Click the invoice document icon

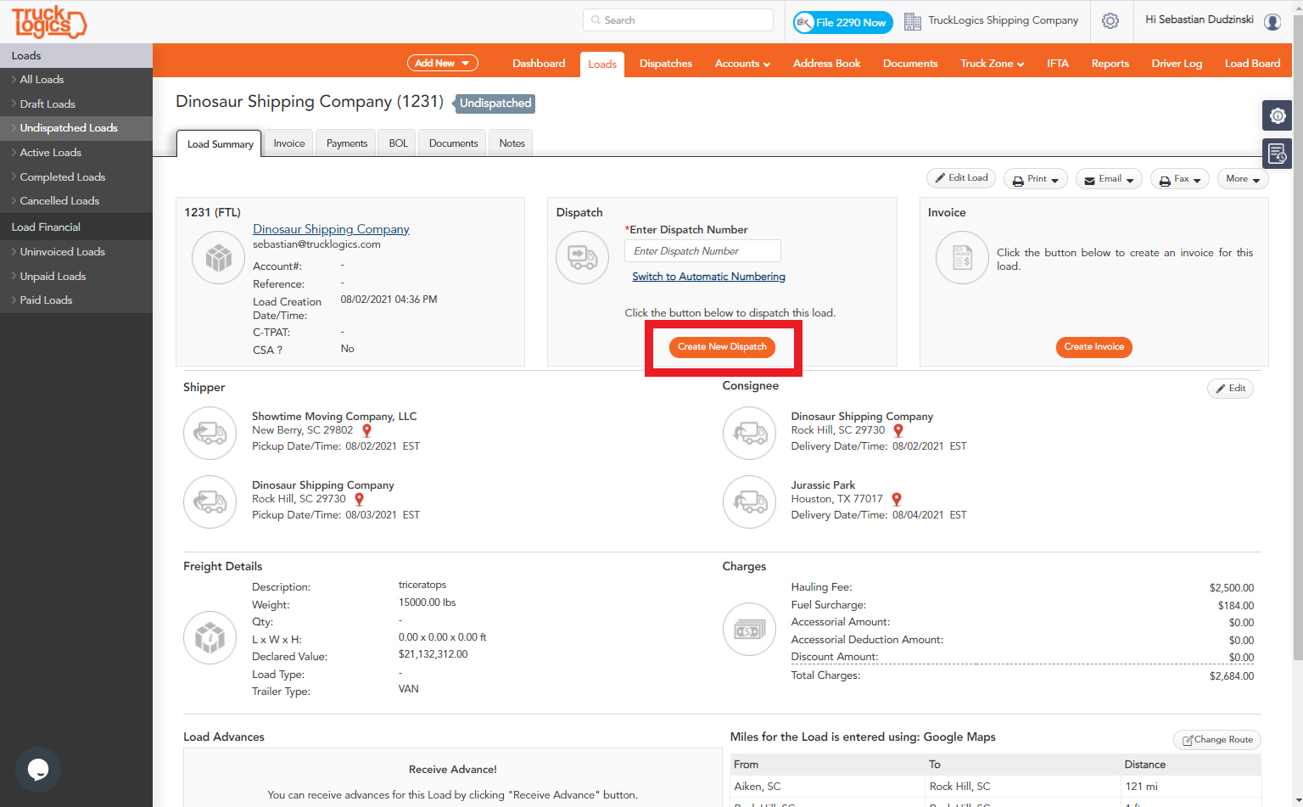pyautogui.click(x=962, y=257)
